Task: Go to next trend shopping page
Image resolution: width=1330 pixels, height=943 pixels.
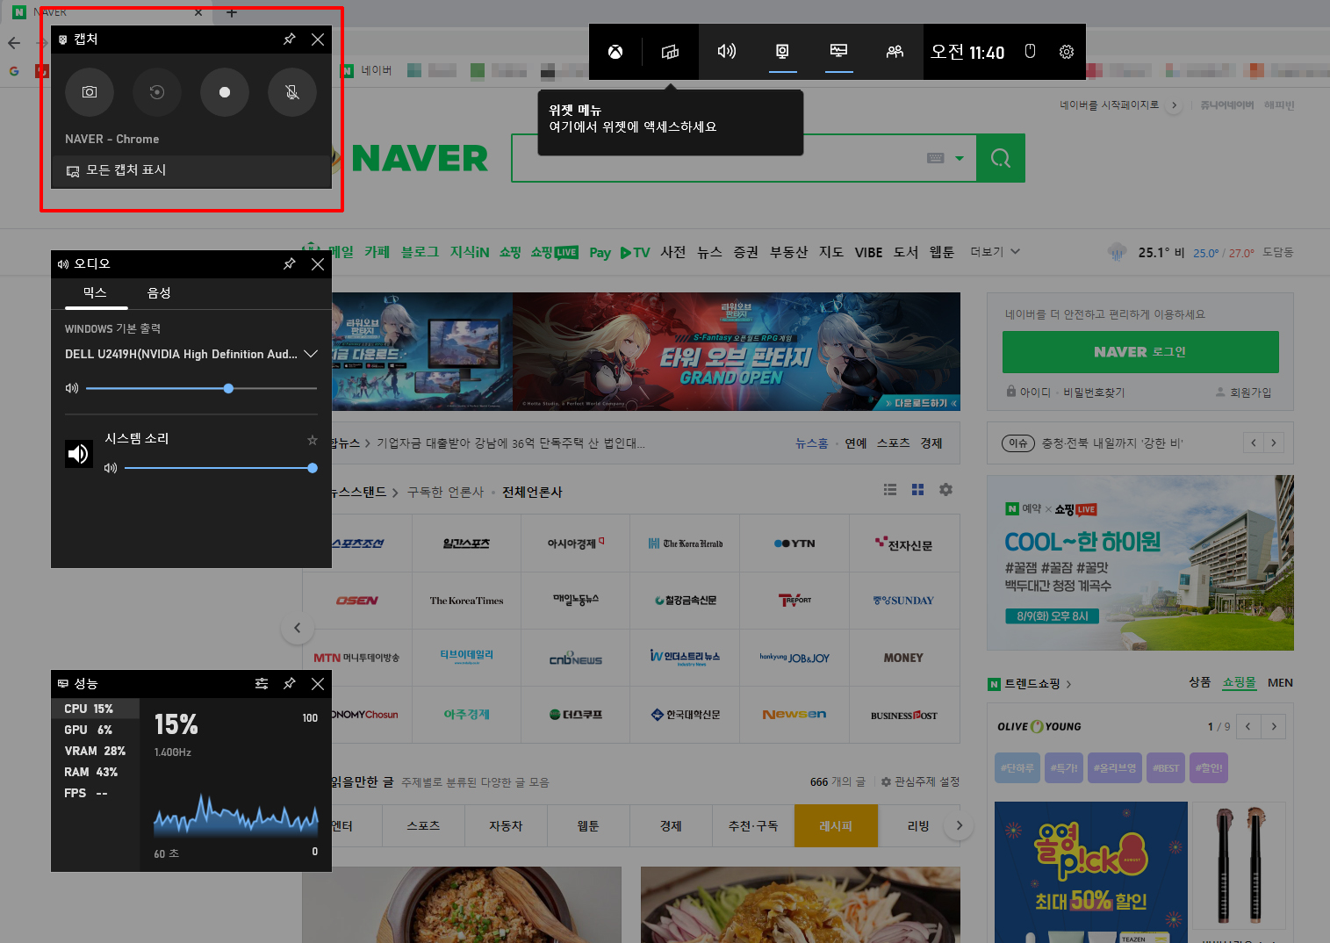Action: [x=1274, y=727]
